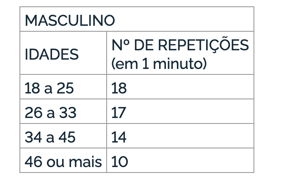This screenshot has height=181, width=281.
Task: Select the IDADES column header cell
Action: pos(52,55)
